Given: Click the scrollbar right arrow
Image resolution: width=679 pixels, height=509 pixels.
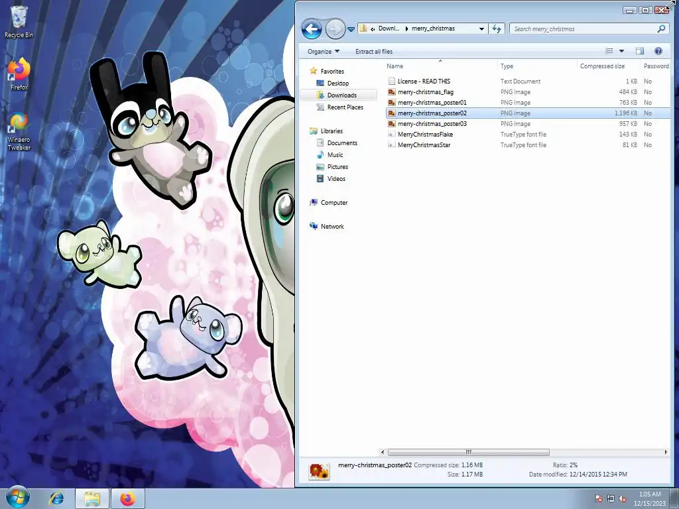Looking at the screenshot, I should (666, 452).
